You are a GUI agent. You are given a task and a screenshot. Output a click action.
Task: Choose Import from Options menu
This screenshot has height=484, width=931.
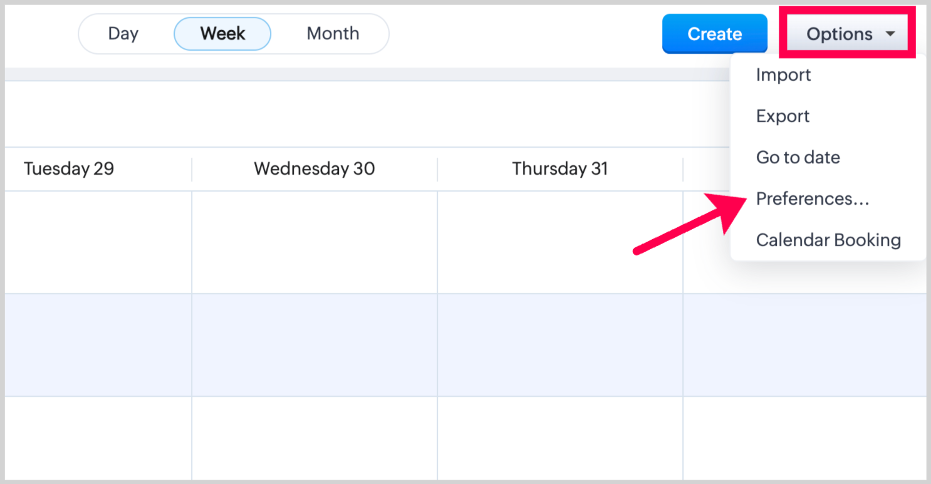pos(783,75)
